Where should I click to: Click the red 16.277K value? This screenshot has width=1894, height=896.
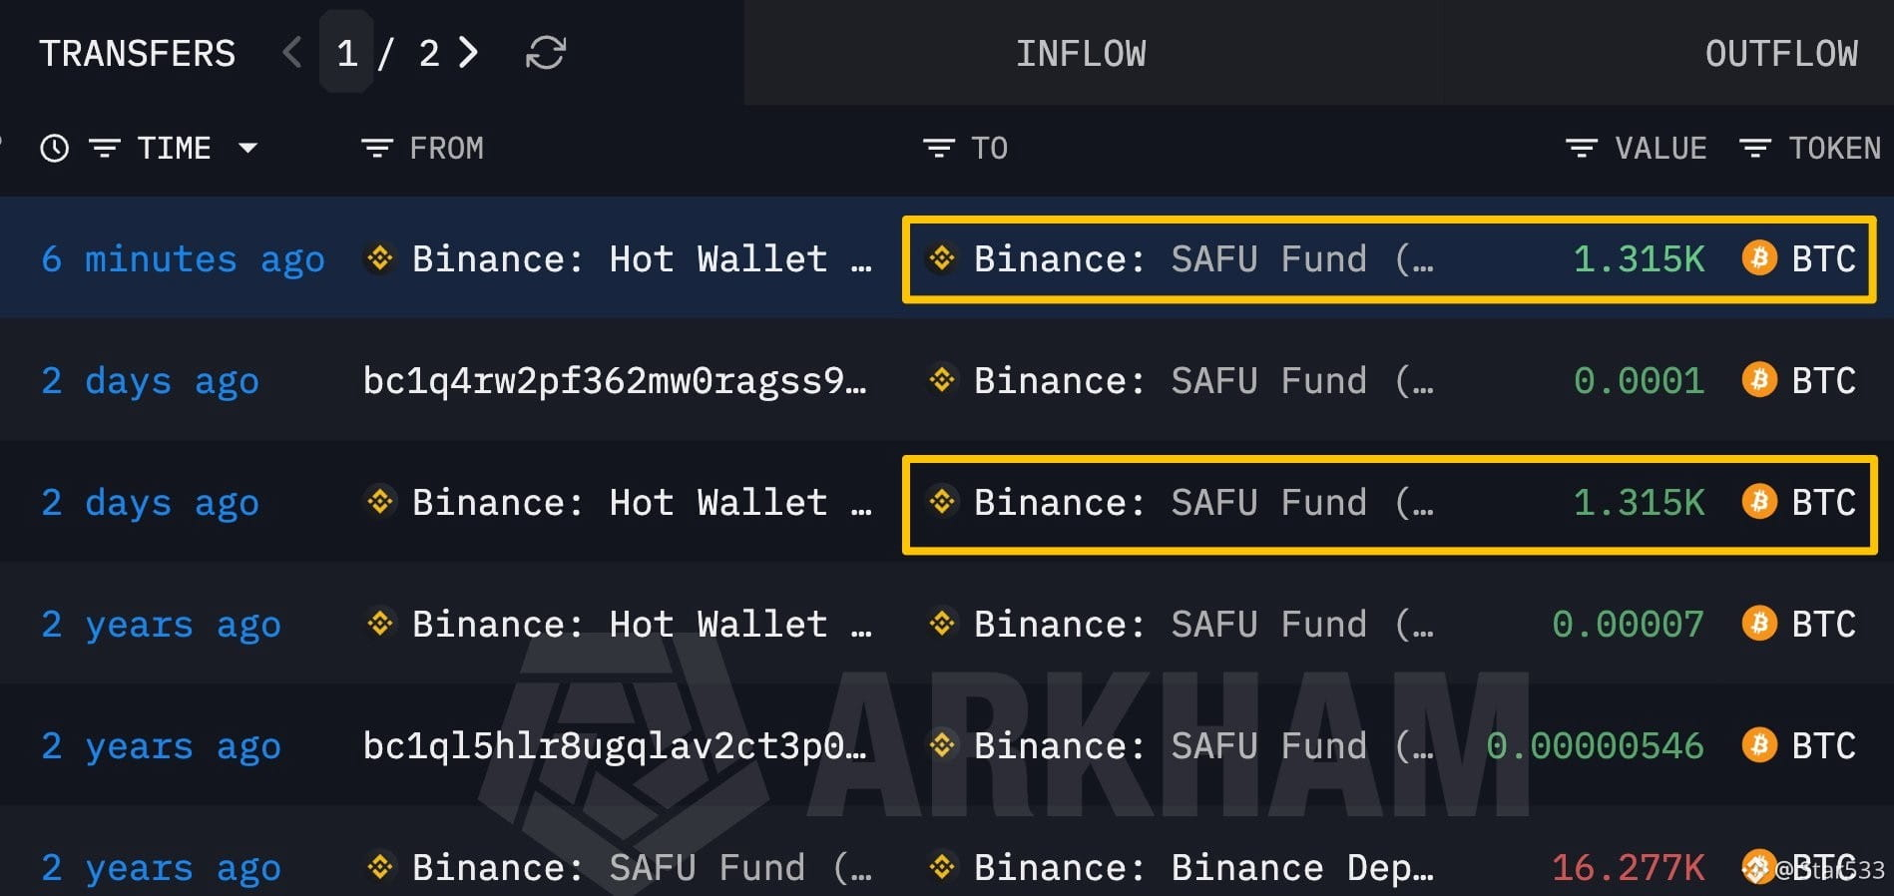click(x=1628, y=868)
